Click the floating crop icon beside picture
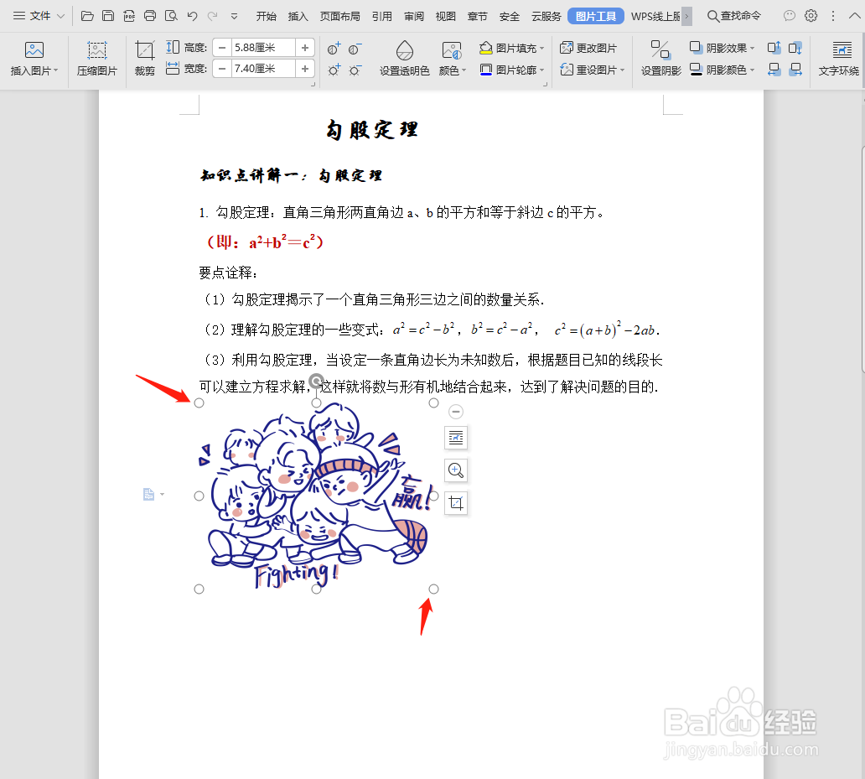 tap(456, 502)
